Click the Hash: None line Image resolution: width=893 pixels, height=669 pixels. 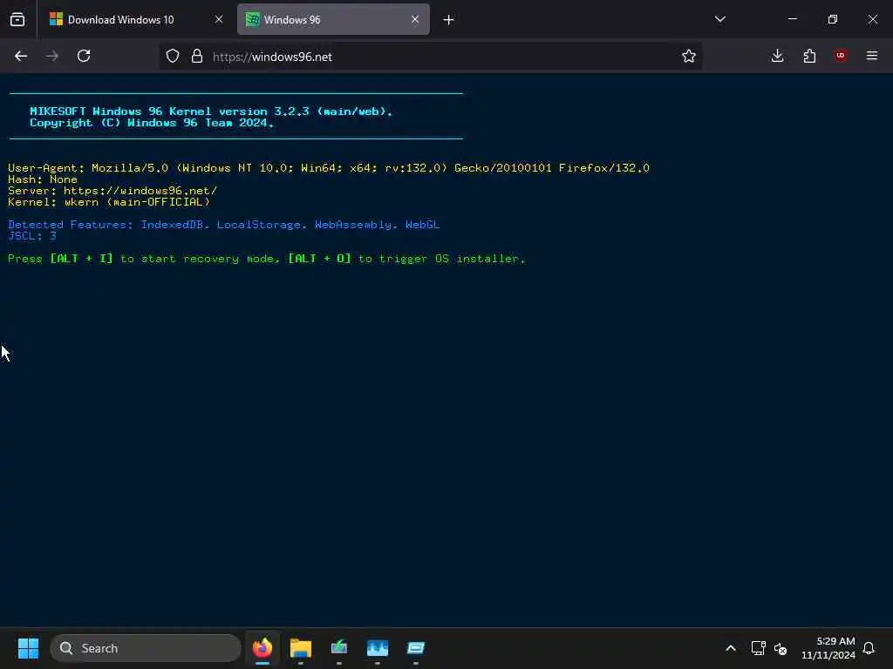coord(43,179)
